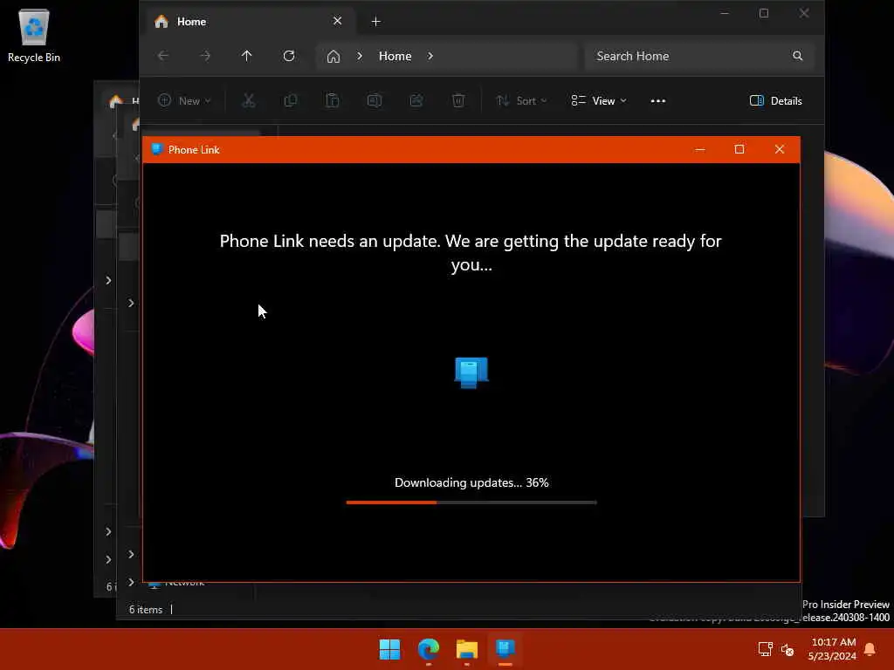Refresh the File Explorer Home view

point(289,56)
